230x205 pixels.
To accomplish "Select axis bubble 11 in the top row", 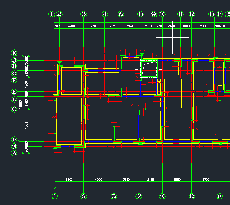I will pyautogui.click(x=181, y=14).
